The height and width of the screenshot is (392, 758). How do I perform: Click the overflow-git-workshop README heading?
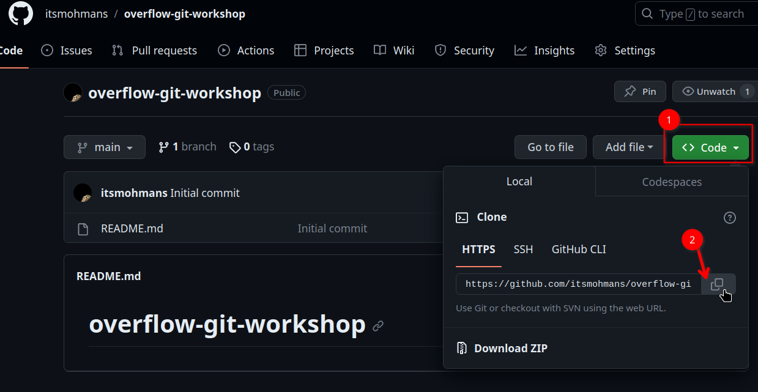[x=228, y=324]
